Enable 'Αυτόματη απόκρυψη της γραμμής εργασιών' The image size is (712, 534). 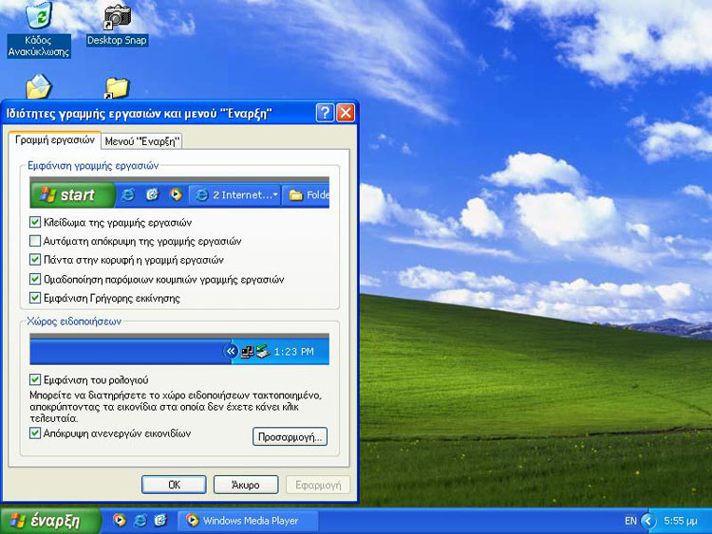35,241
